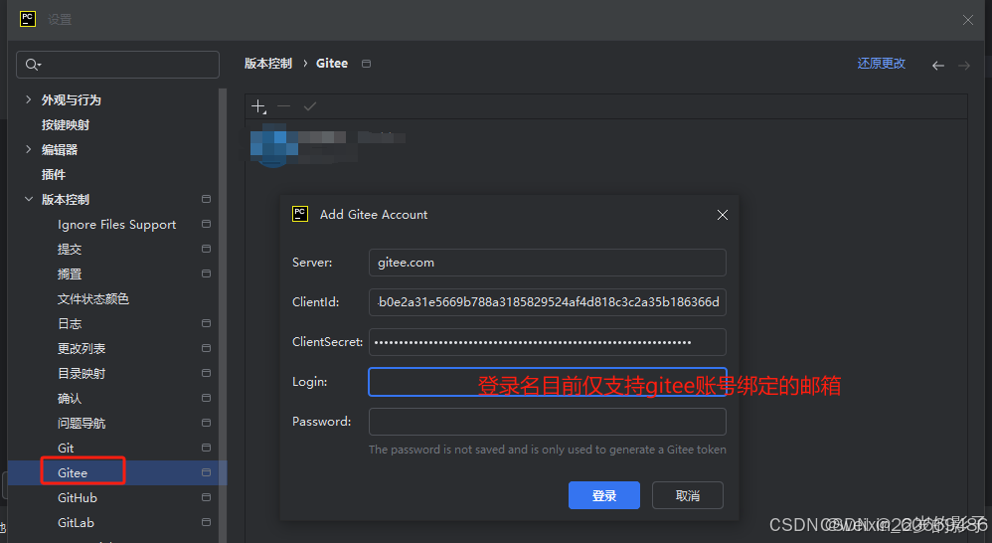Select 日志 settings item
The height and width of the screenshot is (543, 992).
pyautogui.click(x=69, y=324)
